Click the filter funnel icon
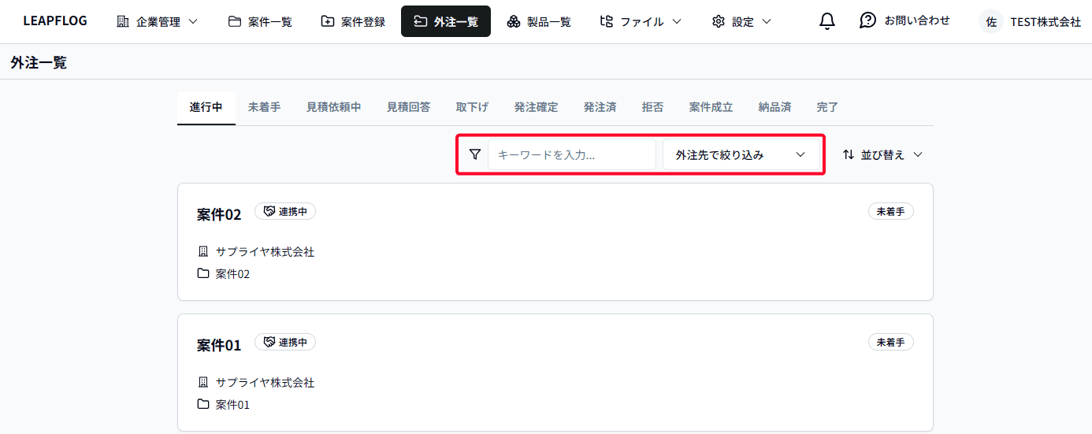Viewport: 1092px width, 434px height. tap(474, 155)
